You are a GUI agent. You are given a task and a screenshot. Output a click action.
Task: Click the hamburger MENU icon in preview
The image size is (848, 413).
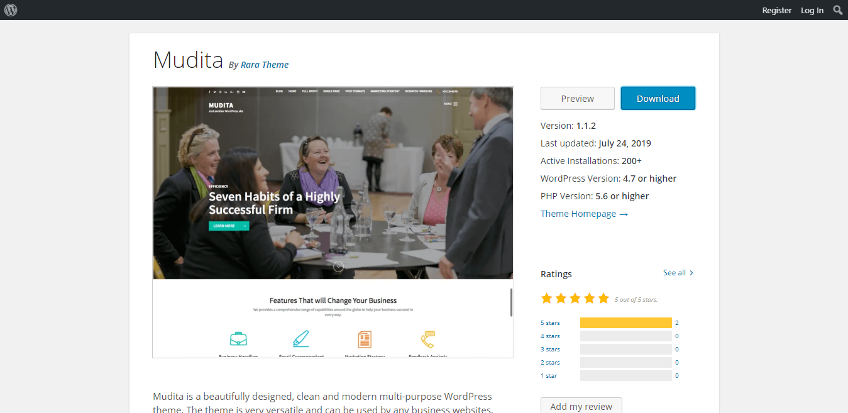tap(455, 104)
